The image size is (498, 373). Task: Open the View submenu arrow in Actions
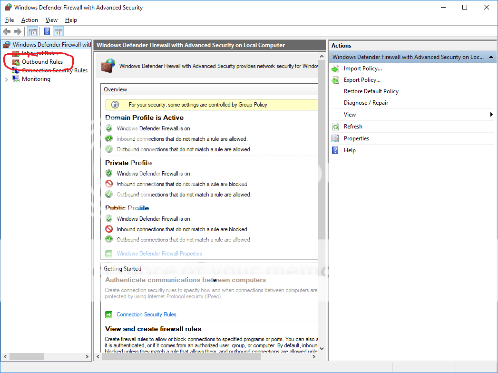point(491,115)
